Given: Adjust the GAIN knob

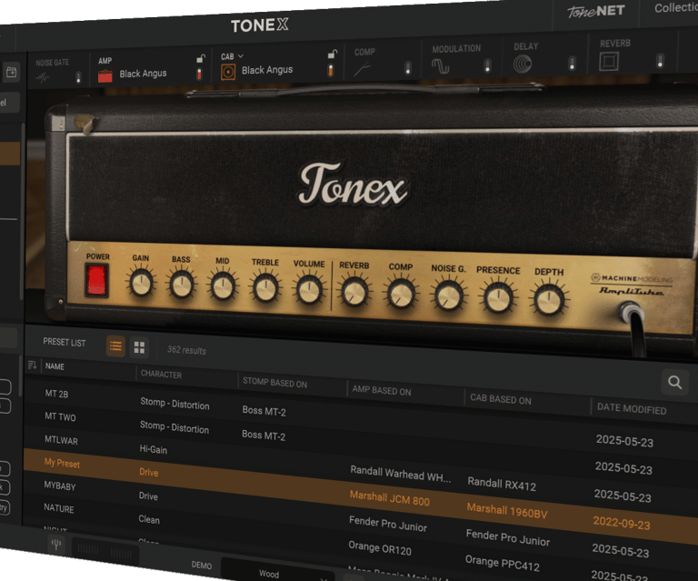Looking at the screenshot, I should point(141,283).
